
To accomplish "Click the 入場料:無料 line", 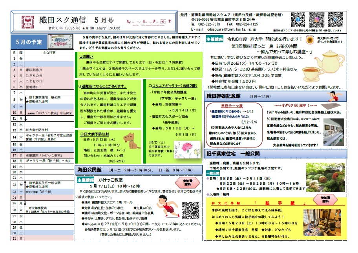I will click(x=218, y=195).
